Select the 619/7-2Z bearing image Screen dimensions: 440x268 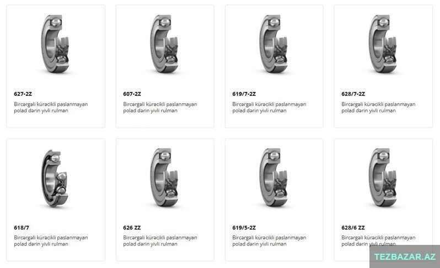pos(273,43)
